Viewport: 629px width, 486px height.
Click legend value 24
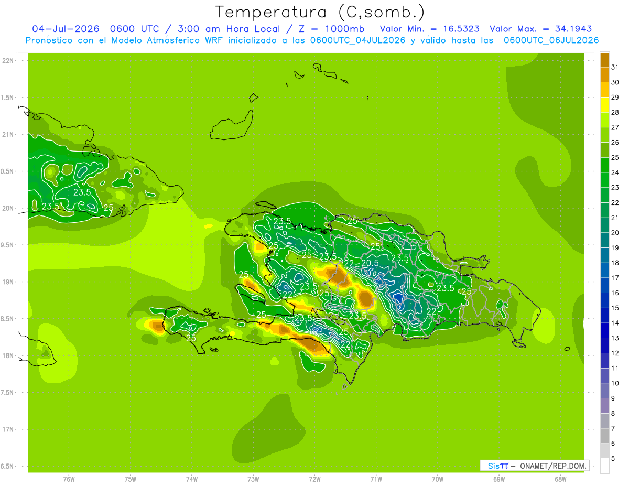click(614, 172)
